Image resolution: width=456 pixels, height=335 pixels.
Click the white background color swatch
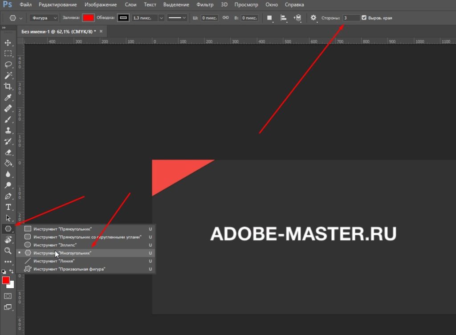pos(11,286)
